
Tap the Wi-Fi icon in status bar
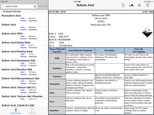click(6, 2)
